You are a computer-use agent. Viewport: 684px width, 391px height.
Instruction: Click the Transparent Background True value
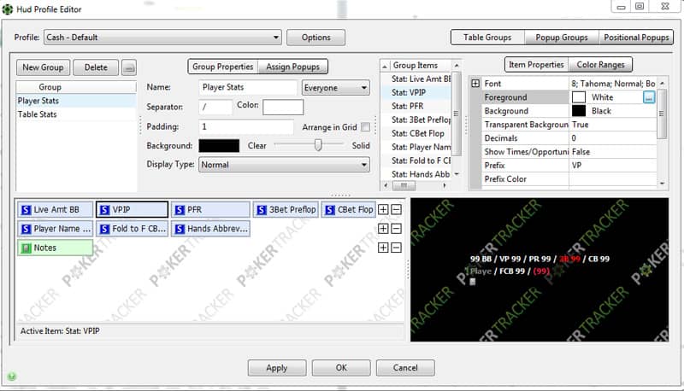click(x=612, y=125)
